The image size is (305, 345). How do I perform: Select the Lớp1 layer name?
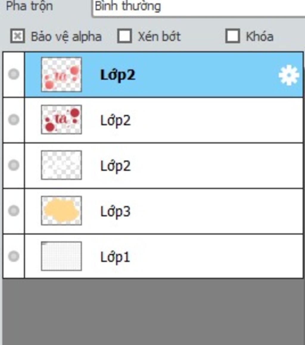coord(115,257)
